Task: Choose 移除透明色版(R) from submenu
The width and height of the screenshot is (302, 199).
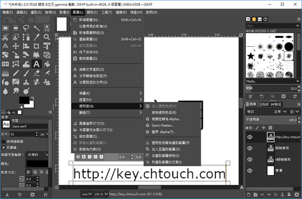Action: click(172, 113)
